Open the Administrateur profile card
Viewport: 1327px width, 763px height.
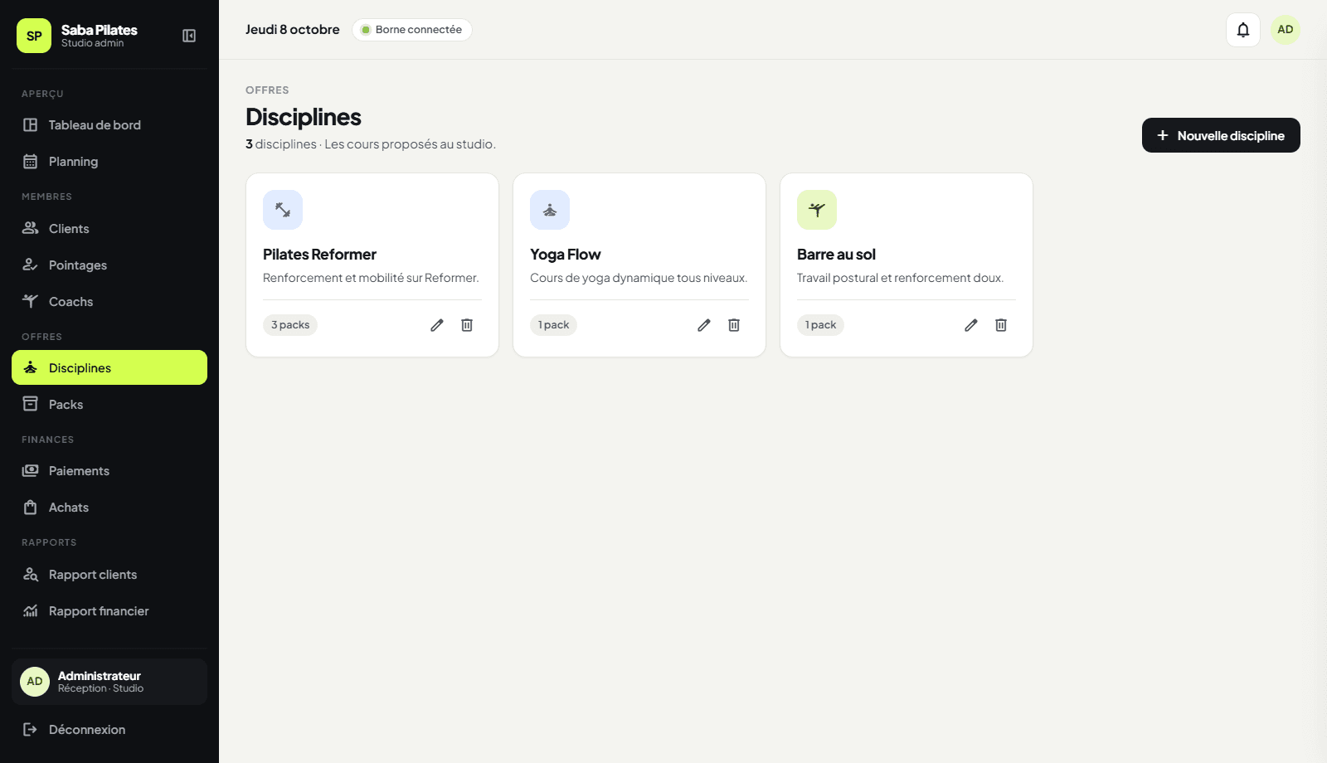pyautogui.click(x=109, y=682)
